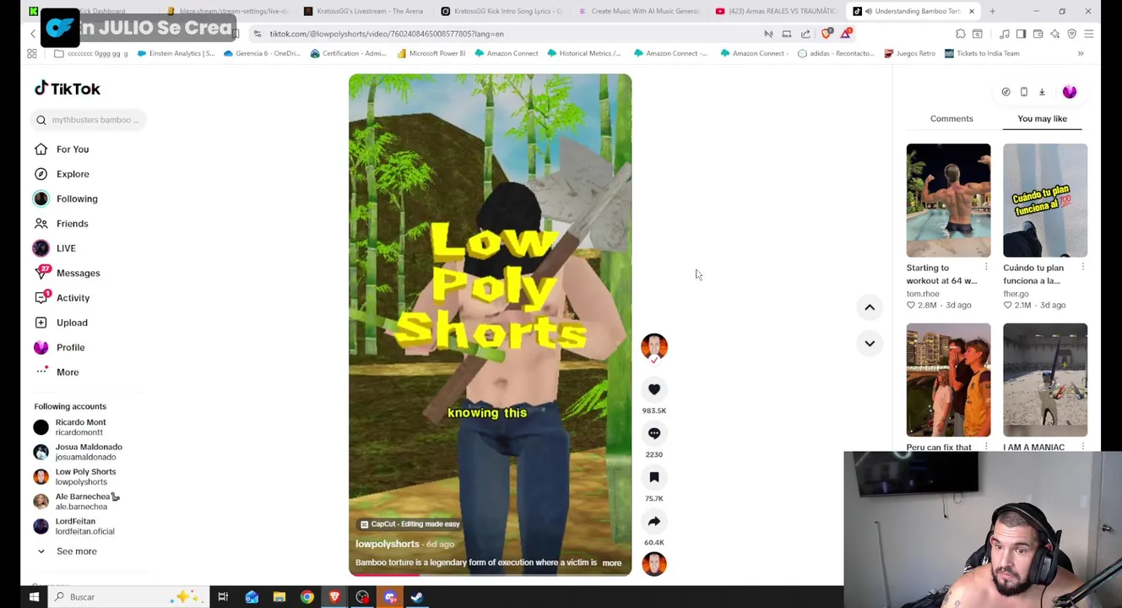Open the purple profile avatar at top right
This screenshot has width=1122, height=608.
[x=1070, y=92]
